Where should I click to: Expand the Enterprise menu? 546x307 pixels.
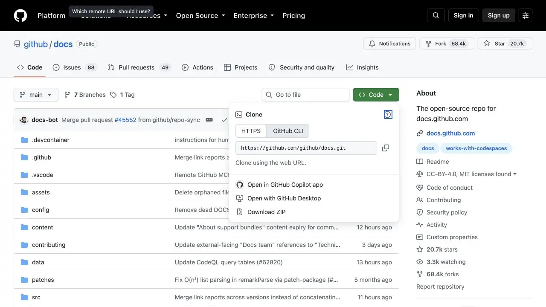click(x=253, y=15)
